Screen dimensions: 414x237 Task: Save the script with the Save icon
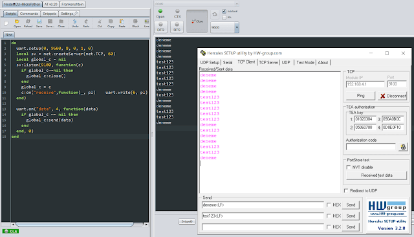point(39,23)
